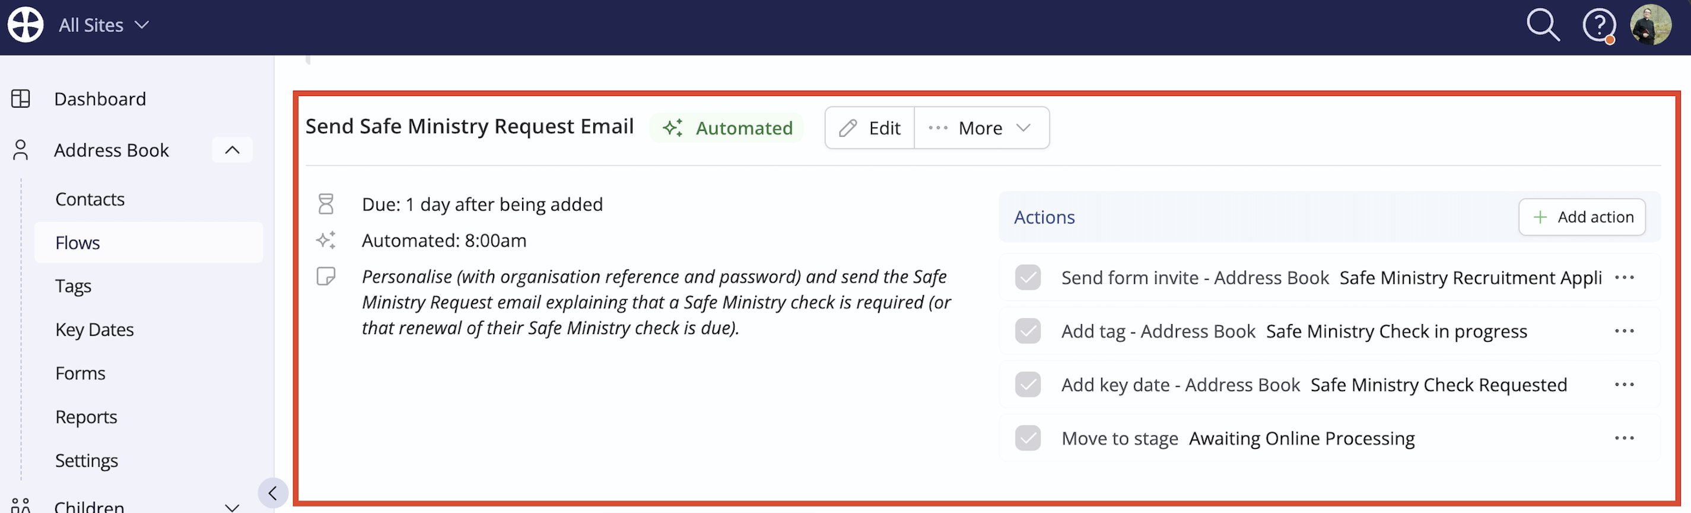Open the help question mark icon
Image resolution: width=1691 pixels, height=513 pixels.
tap(1599, 26)
